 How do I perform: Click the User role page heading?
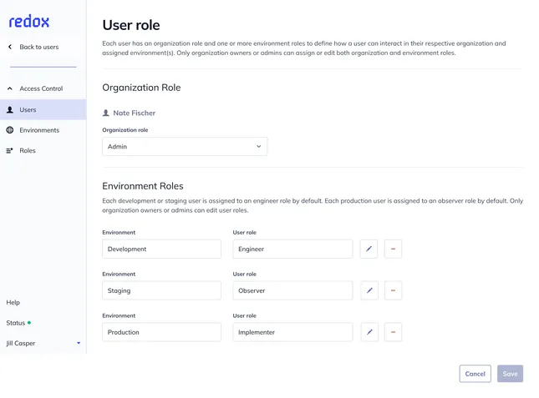131,25
